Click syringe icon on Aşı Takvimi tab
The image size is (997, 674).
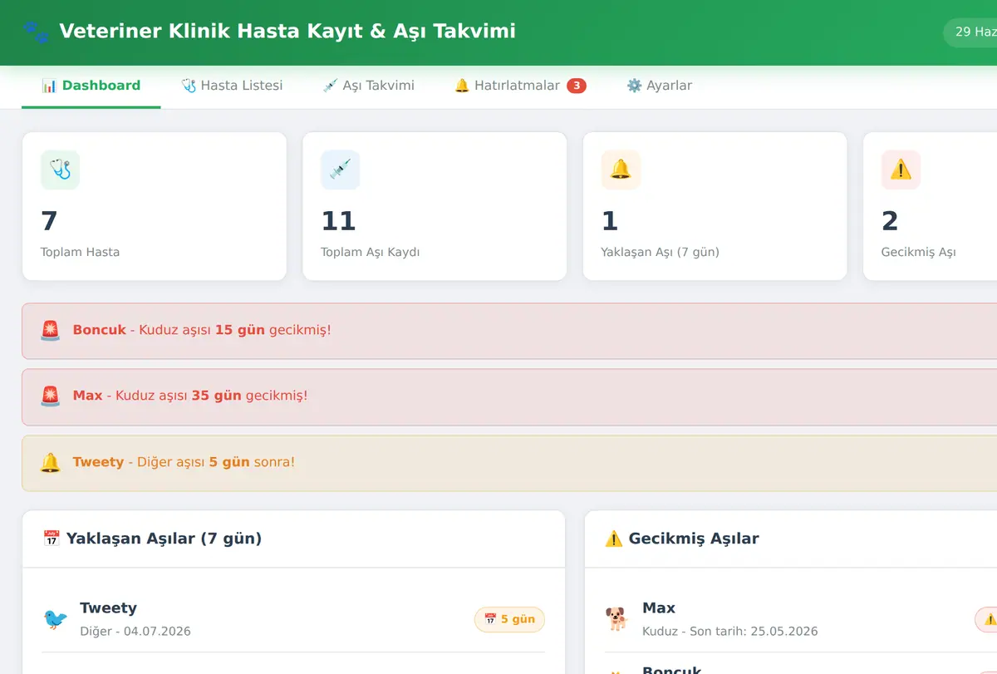coord(331,86)
